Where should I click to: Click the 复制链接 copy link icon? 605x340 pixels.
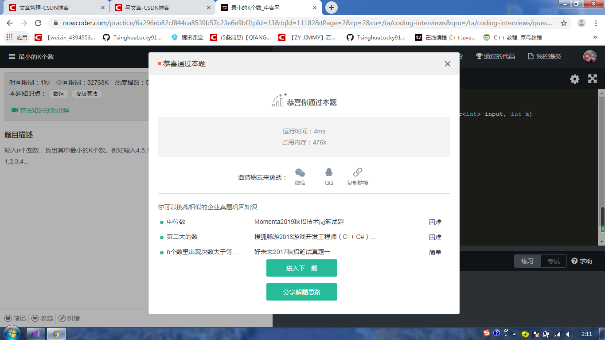click(x=357, y=174)
